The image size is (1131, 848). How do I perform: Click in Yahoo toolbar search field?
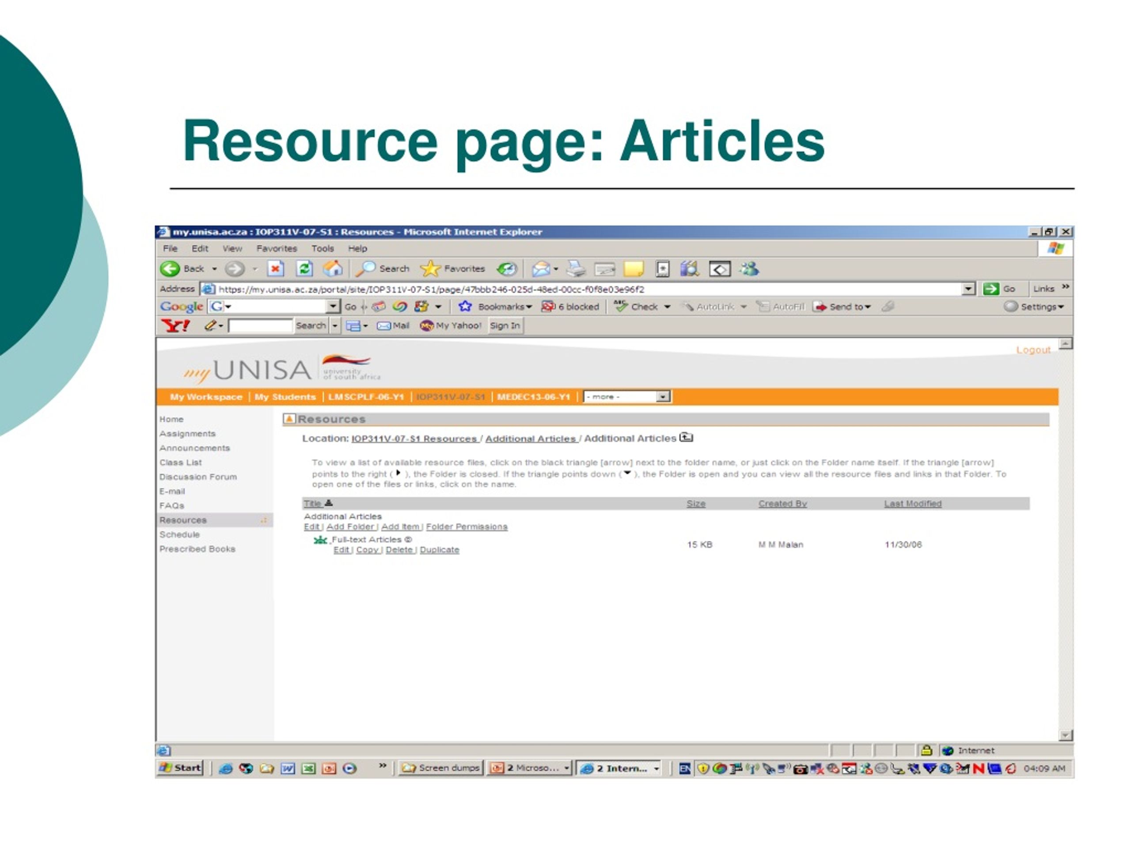tap(260, 326)
